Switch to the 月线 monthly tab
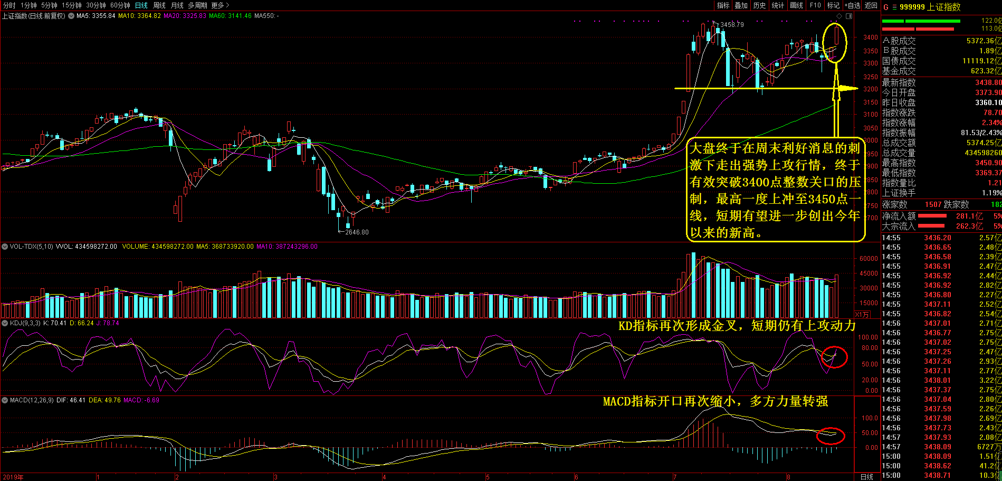The image size is (1002, 481). [177, 5]
